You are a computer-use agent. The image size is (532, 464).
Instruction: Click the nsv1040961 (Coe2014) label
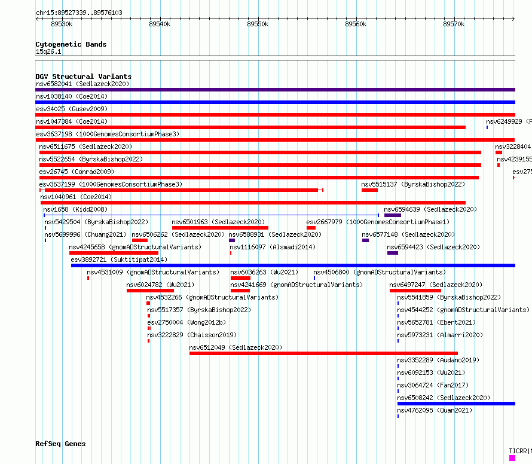point(76,197)
